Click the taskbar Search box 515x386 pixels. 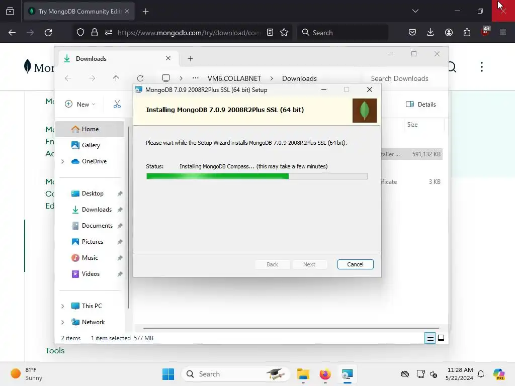(x=235, y=374)
